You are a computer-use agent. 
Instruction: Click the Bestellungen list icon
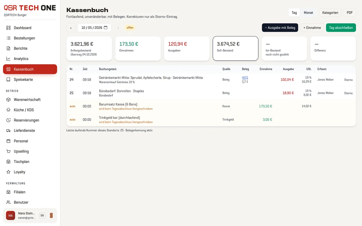click(x=9, y=38)
